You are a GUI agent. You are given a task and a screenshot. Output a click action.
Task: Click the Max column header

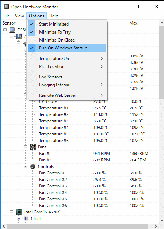click(133, 23)
